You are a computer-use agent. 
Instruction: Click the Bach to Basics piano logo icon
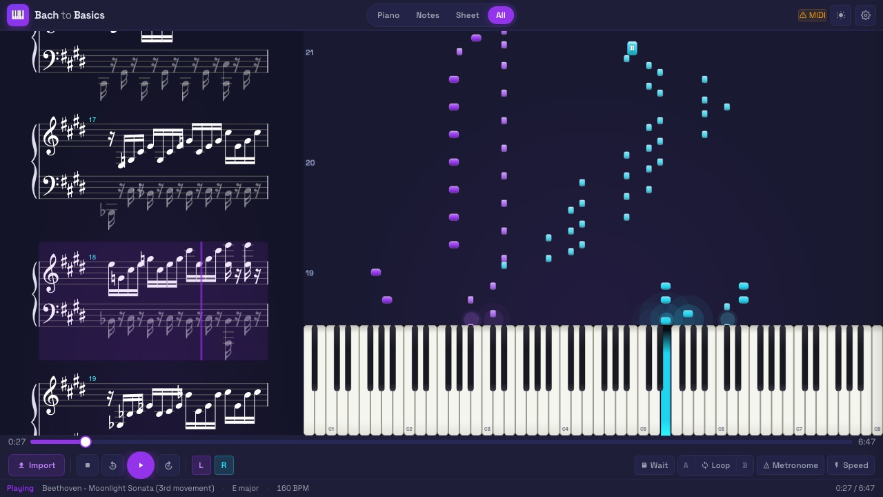point(18,15)
